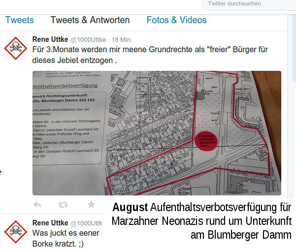Retweet the Aufenthaltsverbotsverfügung tweet
296x250 pixels.
(63, 205)
